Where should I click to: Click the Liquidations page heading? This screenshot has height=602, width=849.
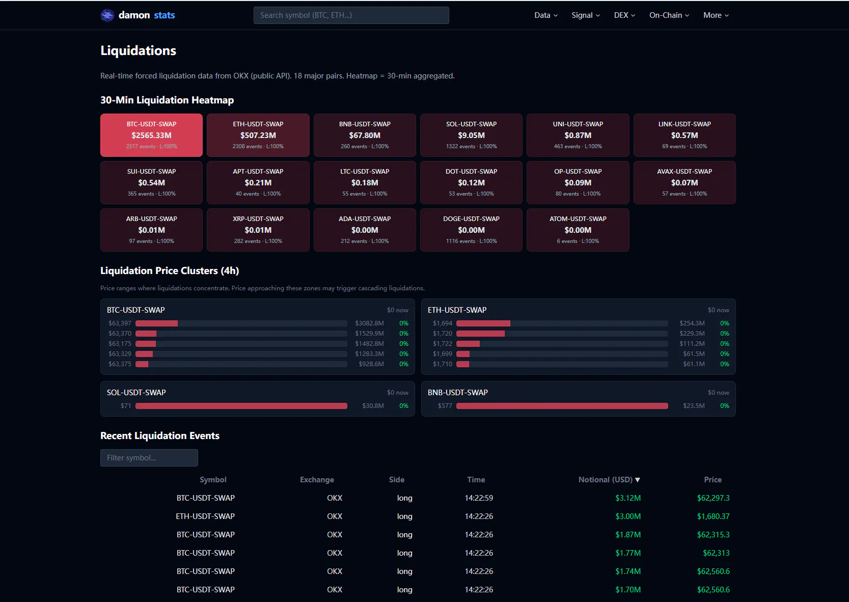pos(138,50)
